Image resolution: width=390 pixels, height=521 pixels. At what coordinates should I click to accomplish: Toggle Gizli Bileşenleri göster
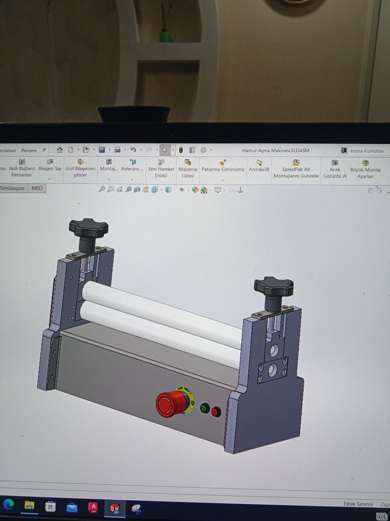pyautogui.click(x=80, y=168)
